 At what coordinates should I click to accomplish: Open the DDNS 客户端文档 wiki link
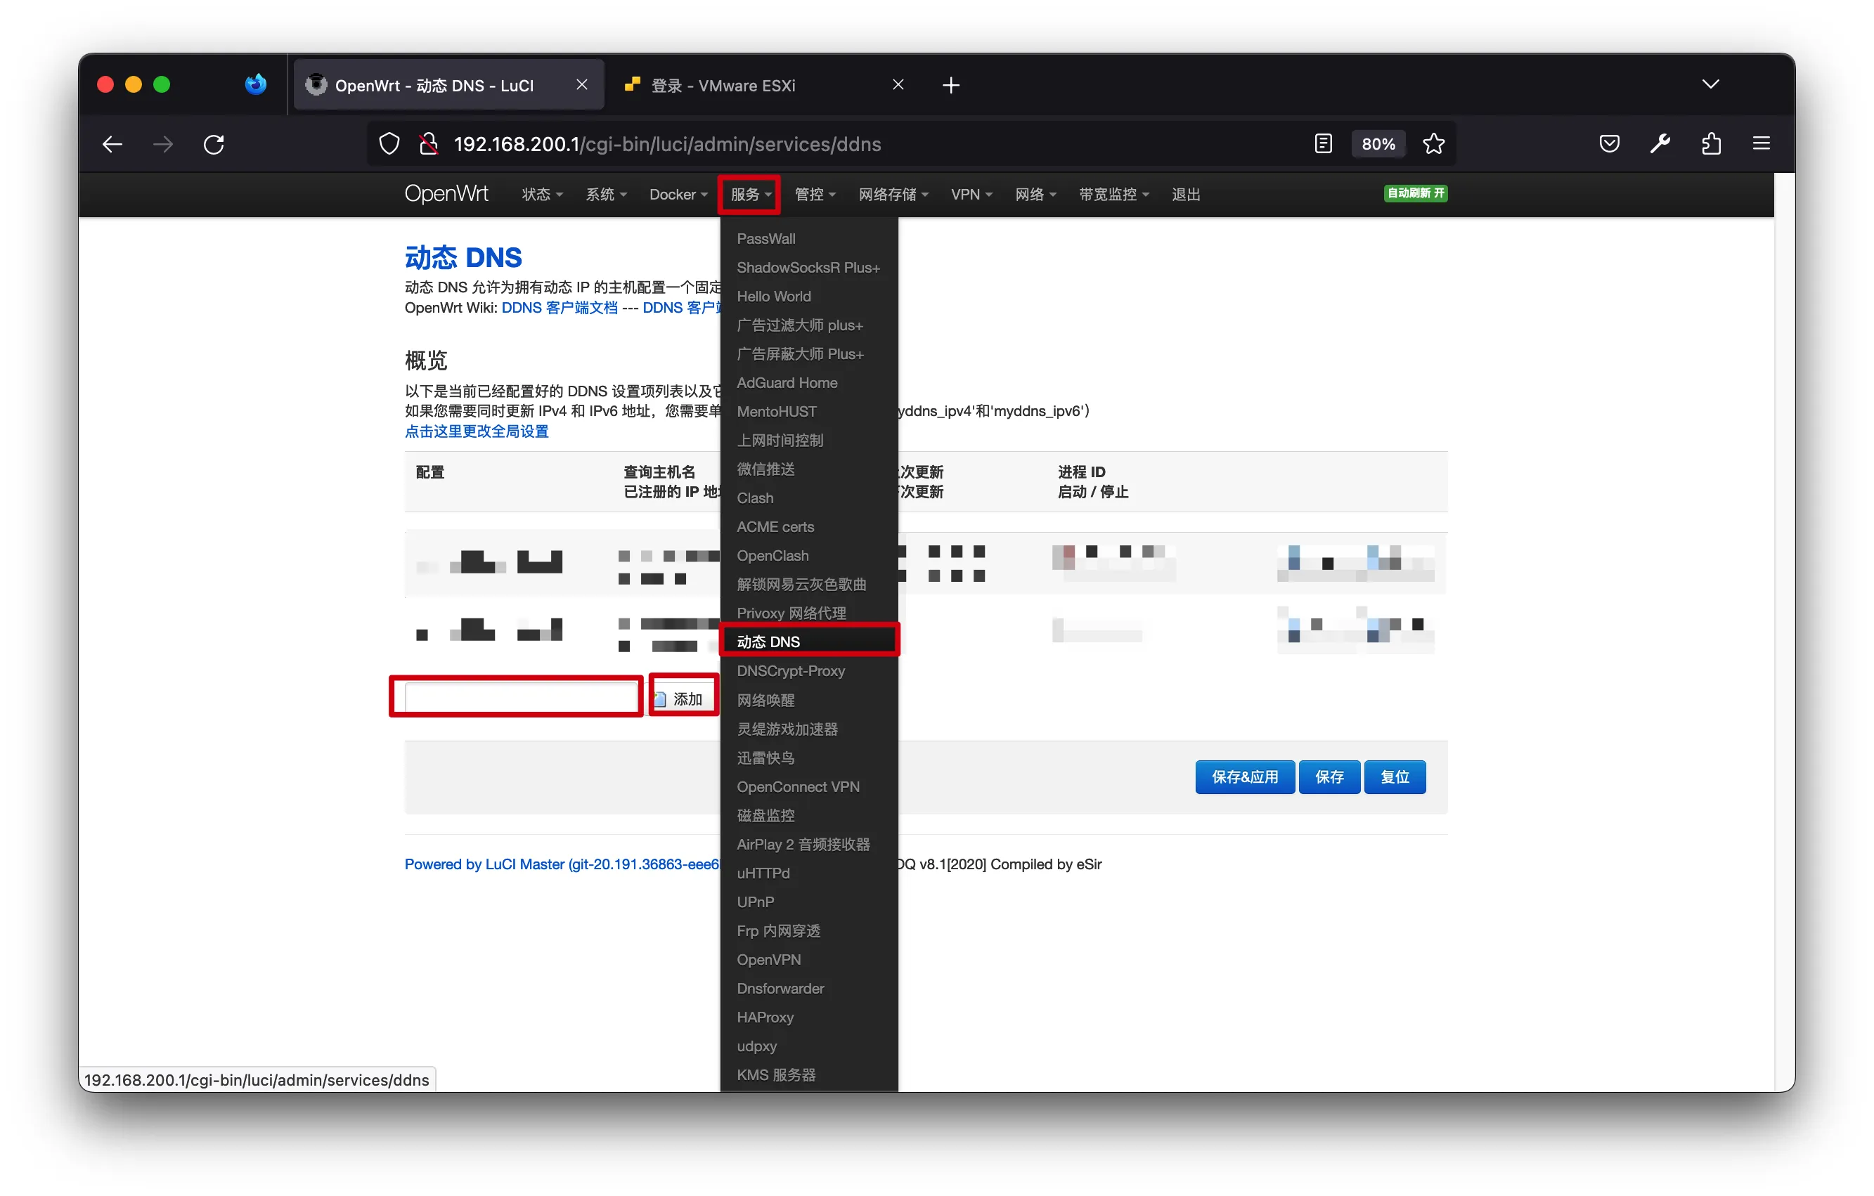559,308
